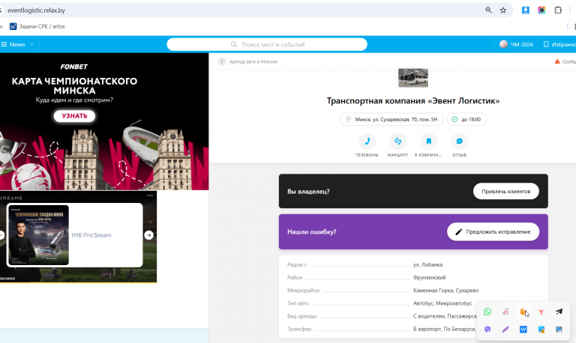Screen dimensions: 576x343
Task: Click the Привлечь клиентов button
Action: (x=505, y=191)
